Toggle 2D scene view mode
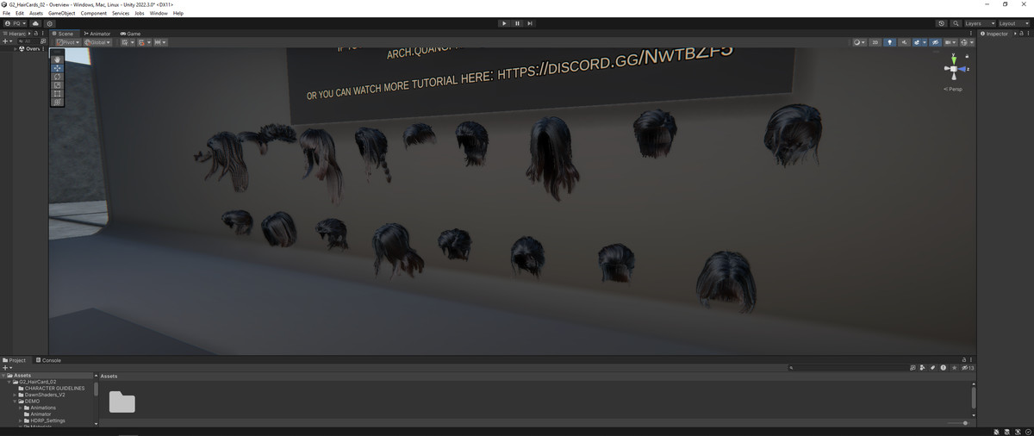 point(875,42)
